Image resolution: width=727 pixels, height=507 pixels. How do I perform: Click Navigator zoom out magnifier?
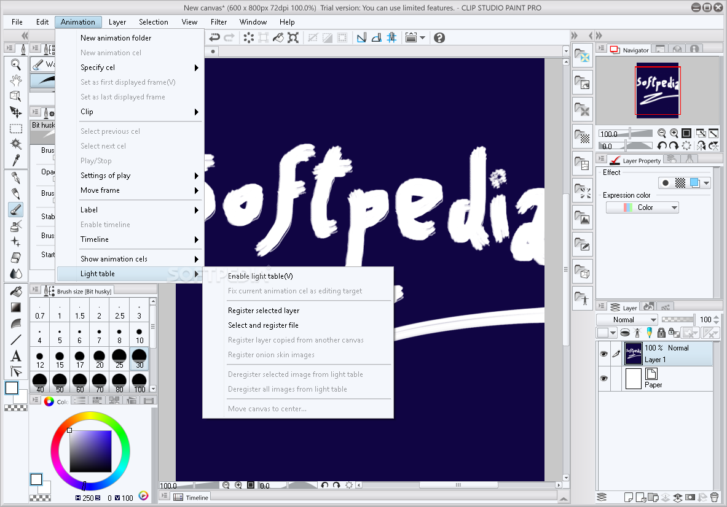coord(662,133)
